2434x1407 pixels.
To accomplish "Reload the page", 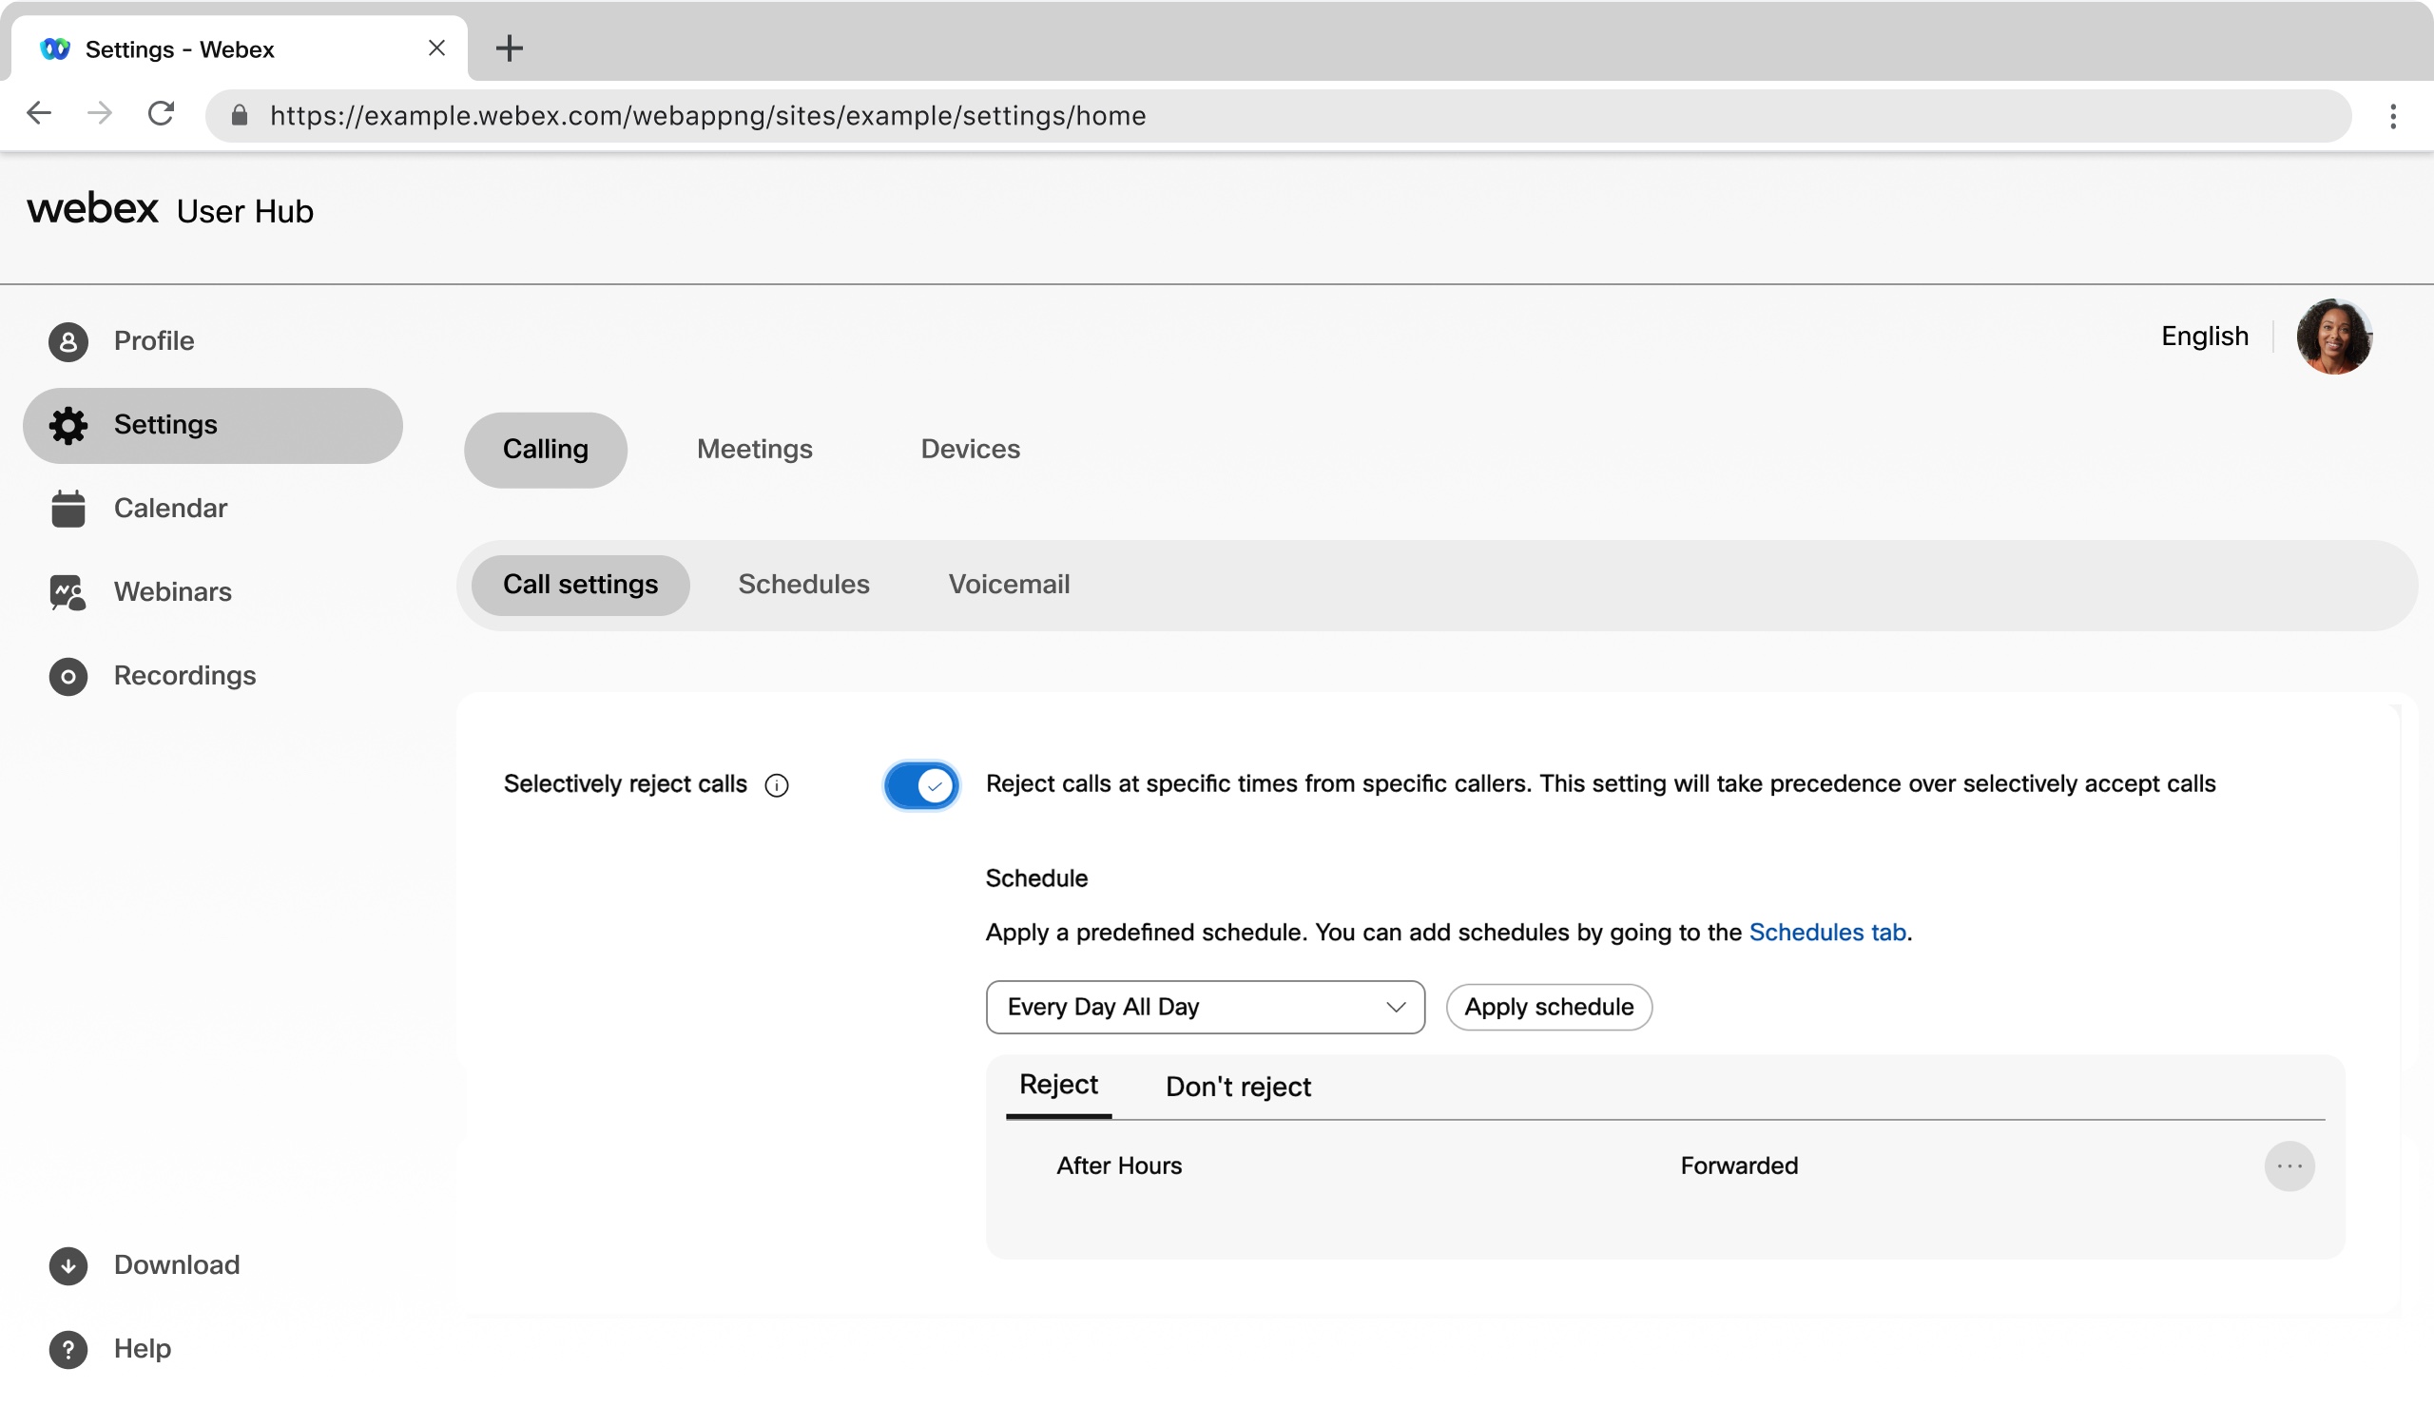I will coord(162,114).
